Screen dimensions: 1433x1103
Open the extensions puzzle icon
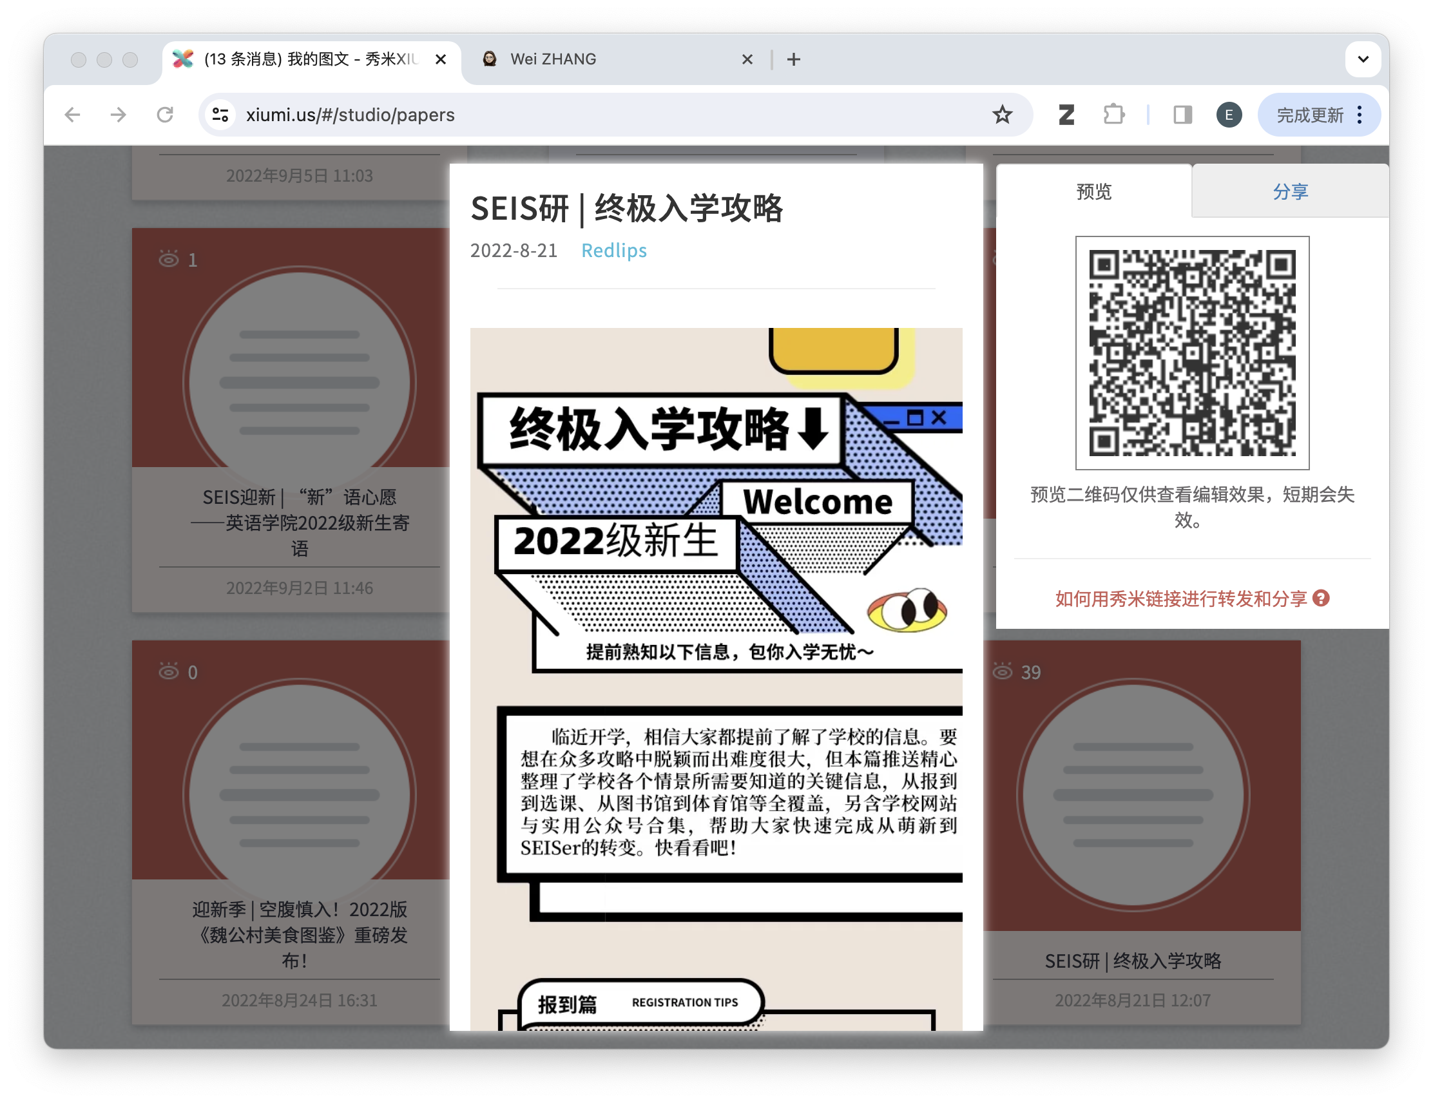tap(1114, 115)
